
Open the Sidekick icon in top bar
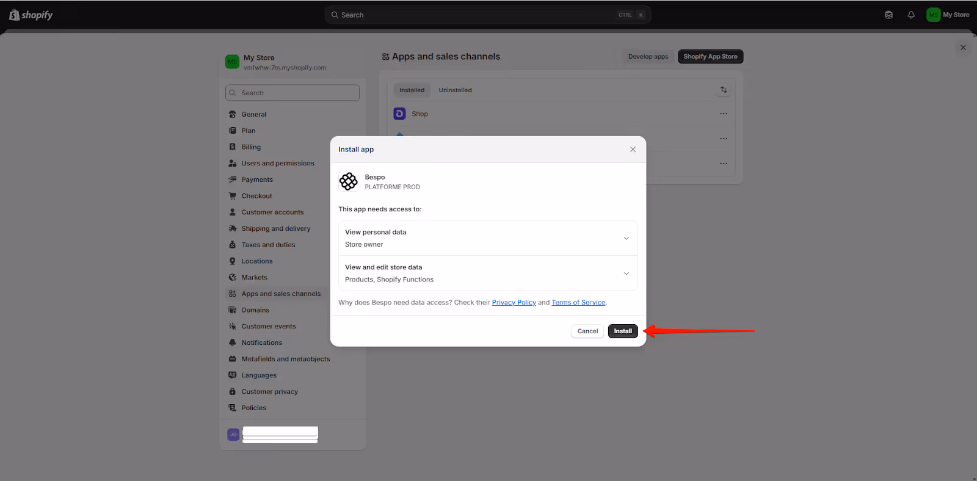[x=888, y=15]
